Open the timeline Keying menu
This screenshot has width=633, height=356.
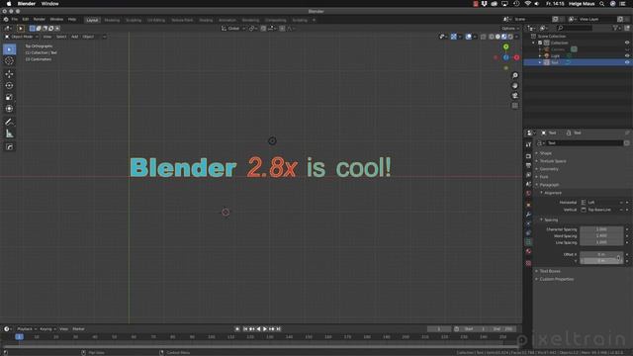(x=47, y=329)
